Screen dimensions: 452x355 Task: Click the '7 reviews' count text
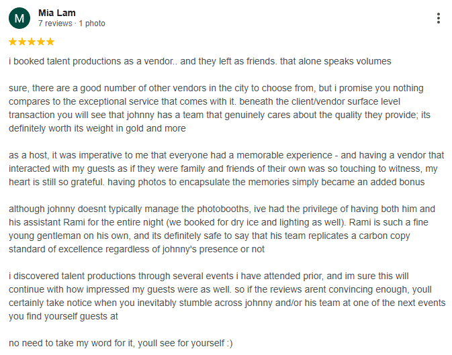[x=55, y=23]
